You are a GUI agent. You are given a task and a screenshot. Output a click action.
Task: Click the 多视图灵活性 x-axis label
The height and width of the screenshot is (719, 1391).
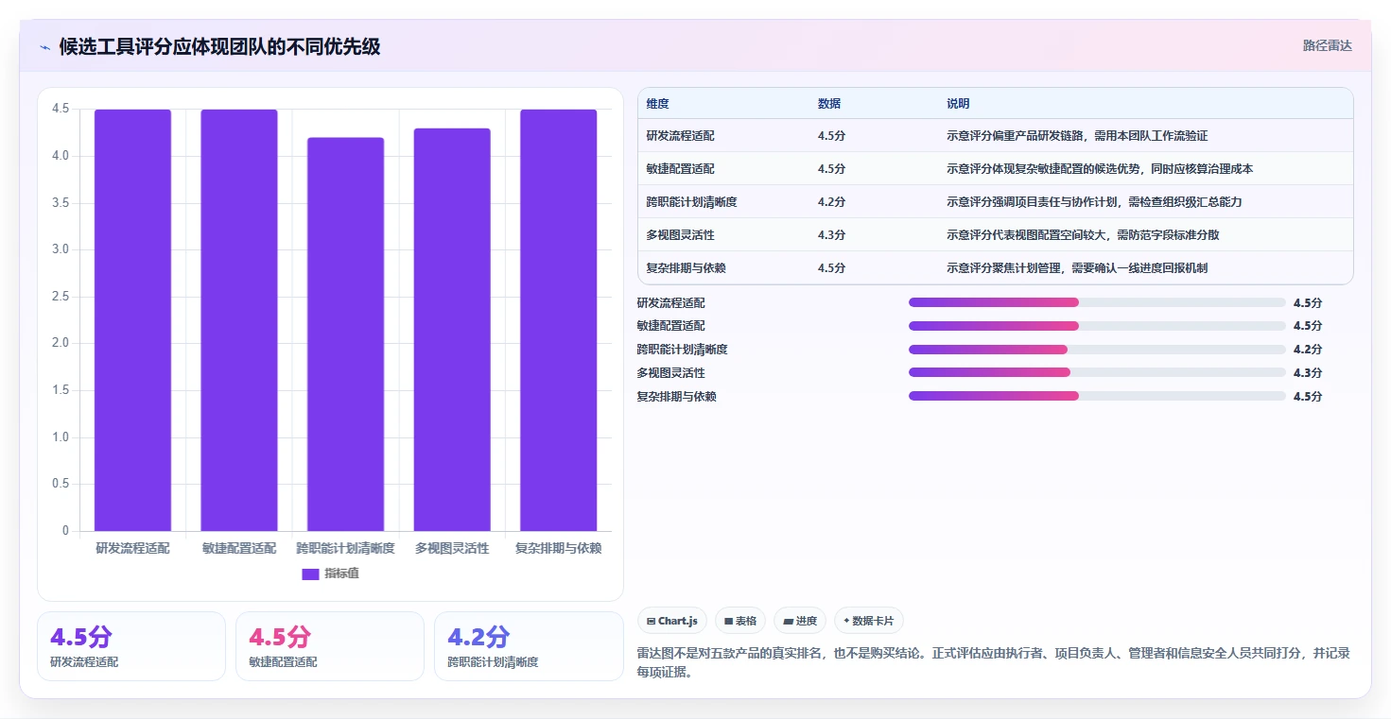(452, 548)
